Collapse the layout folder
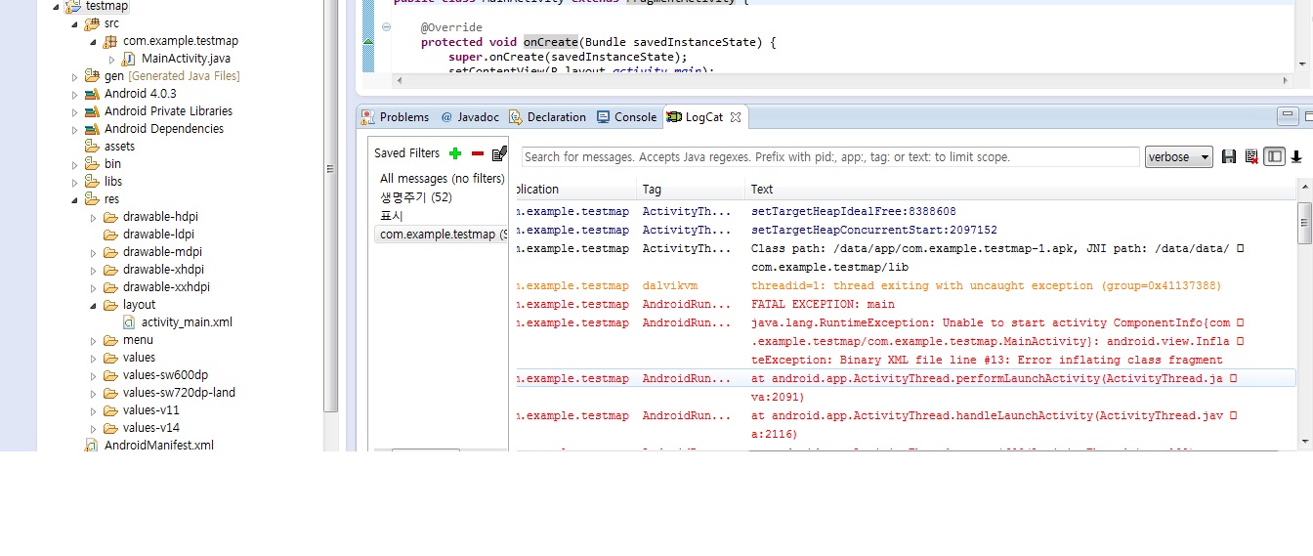The width and height of the screenshot is (1313, 556). coord(93,305)
